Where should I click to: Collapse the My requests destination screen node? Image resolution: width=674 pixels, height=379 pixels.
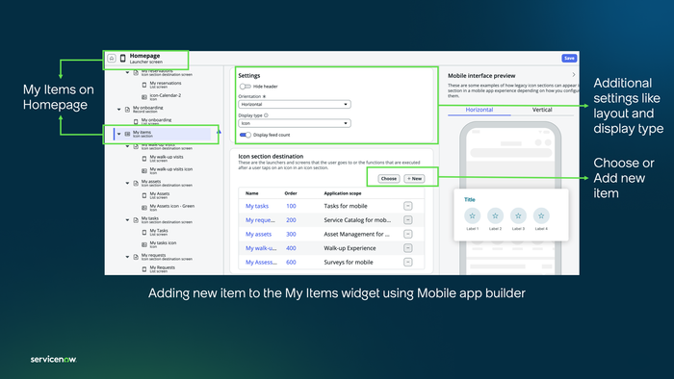coord(127,257)
